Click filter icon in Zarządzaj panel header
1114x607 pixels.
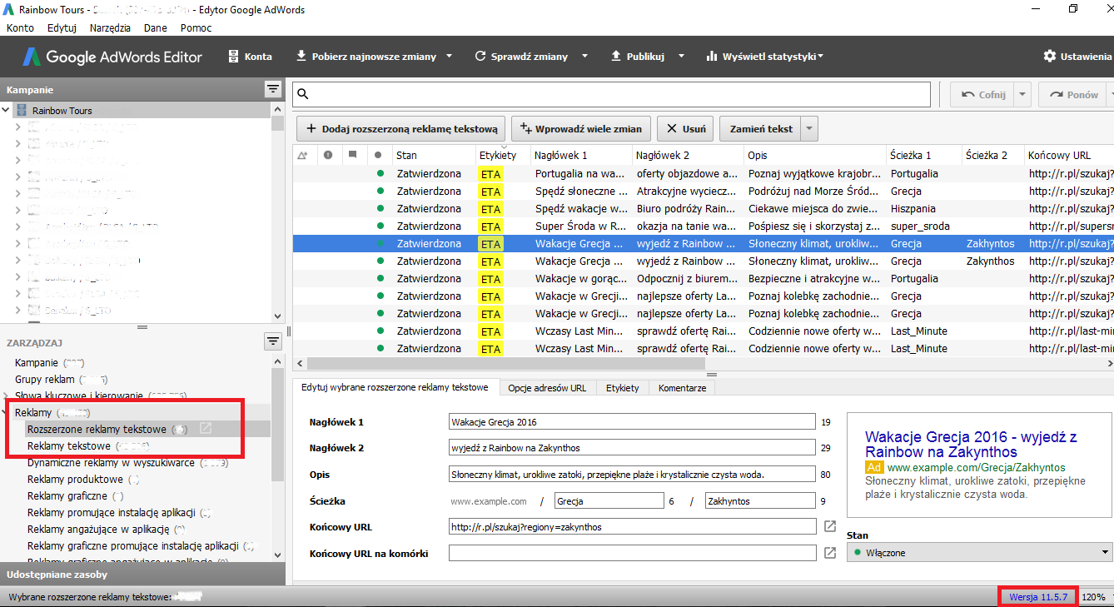(272, 341)
